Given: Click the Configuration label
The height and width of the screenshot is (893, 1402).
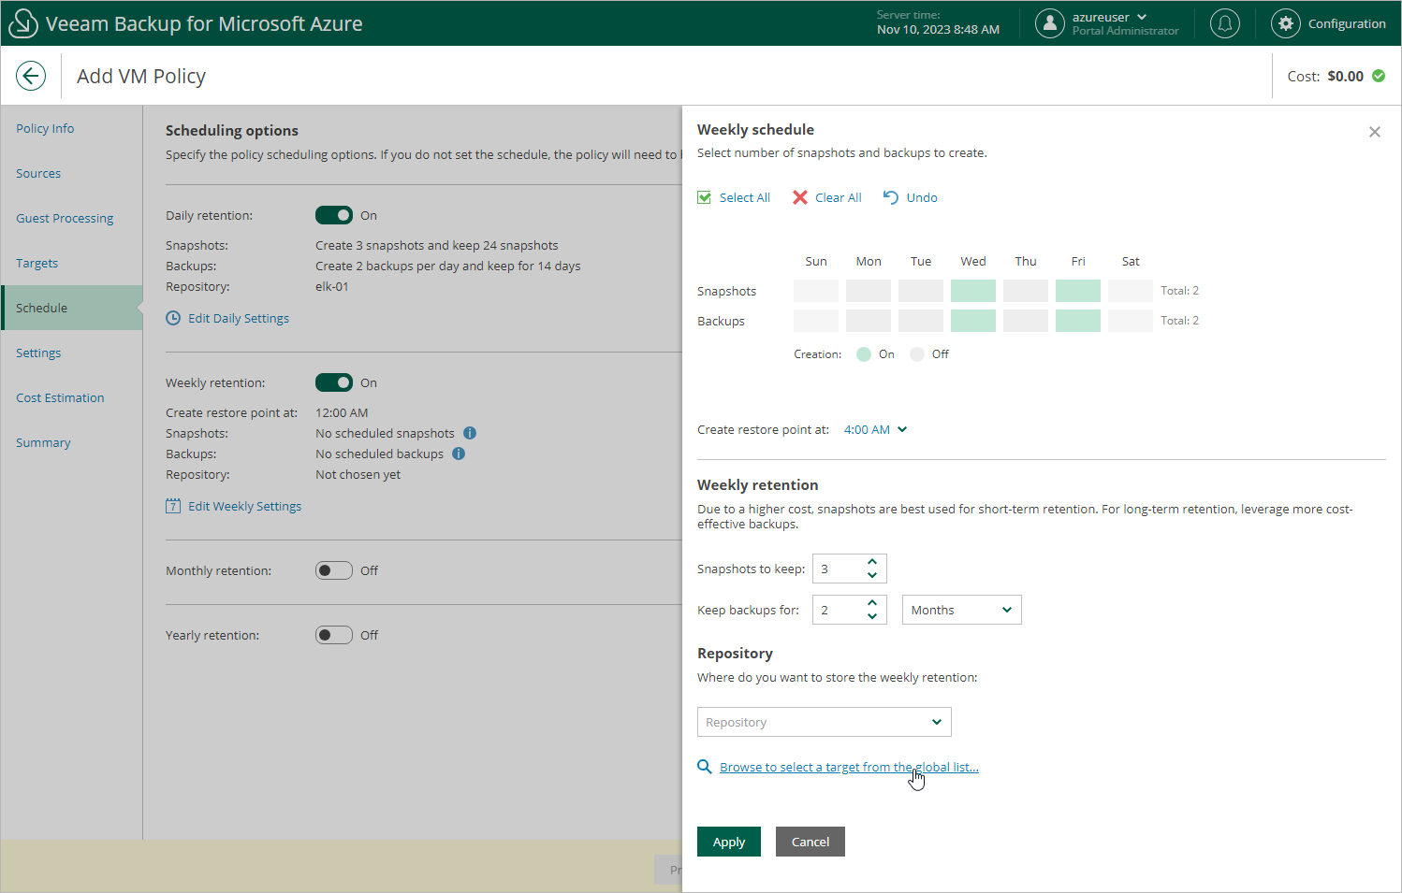Looking at the screenshot, I should (x=1347, y=23).
